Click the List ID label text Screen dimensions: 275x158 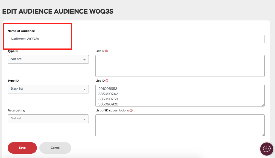(100, 81)
